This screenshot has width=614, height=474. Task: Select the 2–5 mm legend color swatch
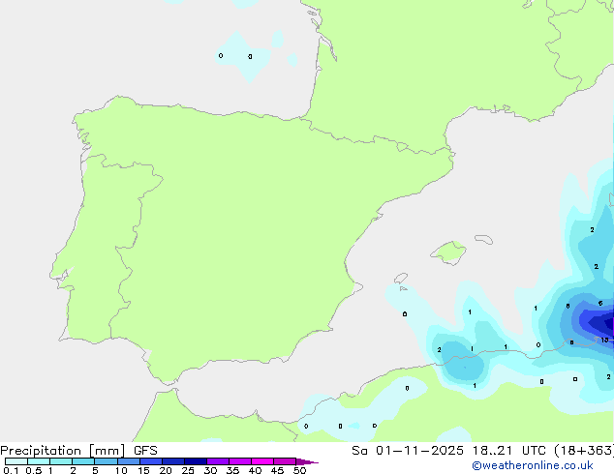click(83, 461)
